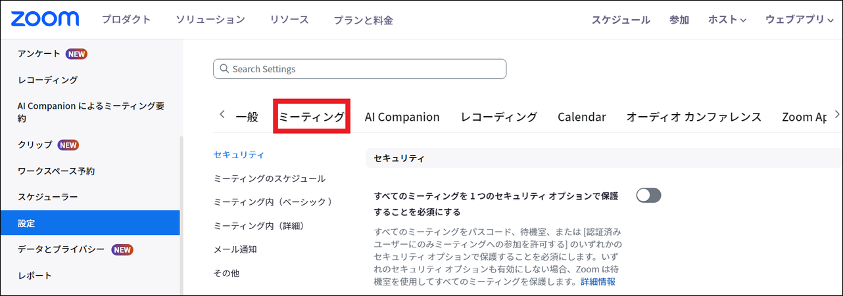This screenshot has height=296, width=843.
Task: Open スケジューラー in the sidebar
Action: pos(48,197)
